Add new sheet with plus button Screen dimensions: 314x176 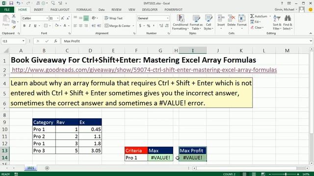pos(47,168)
